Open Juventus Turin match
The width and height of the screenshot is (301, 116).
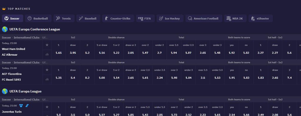click(x=12, y=112)
